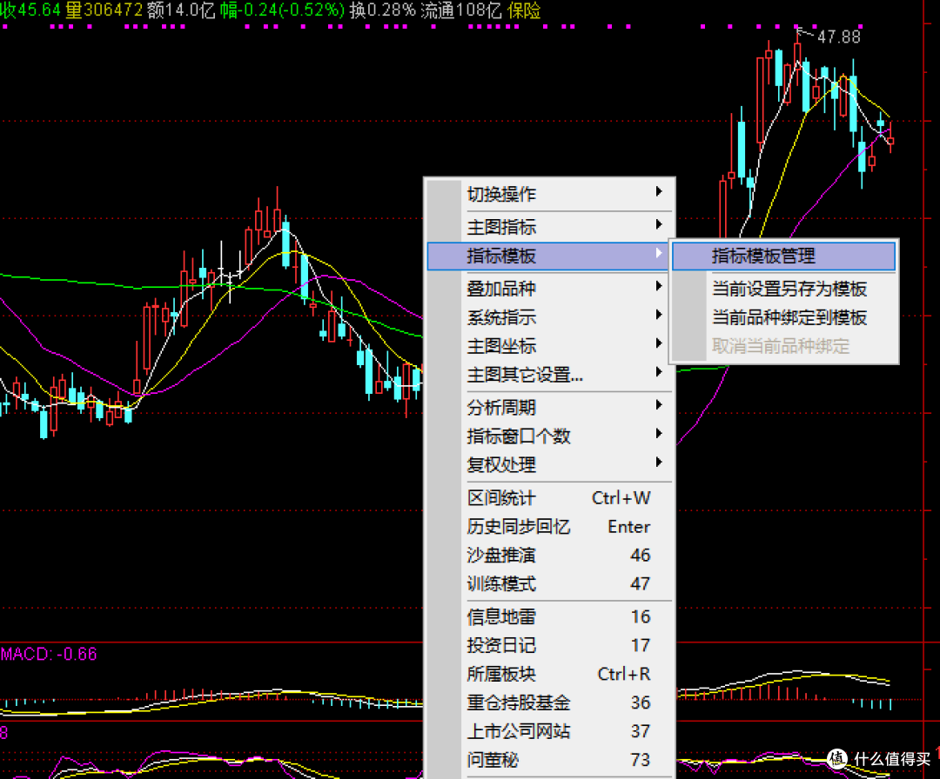Open the 主图坐标 submenu
Image resolution: width=940 pixels, height=779 pixels.
[x=550, y=345]
